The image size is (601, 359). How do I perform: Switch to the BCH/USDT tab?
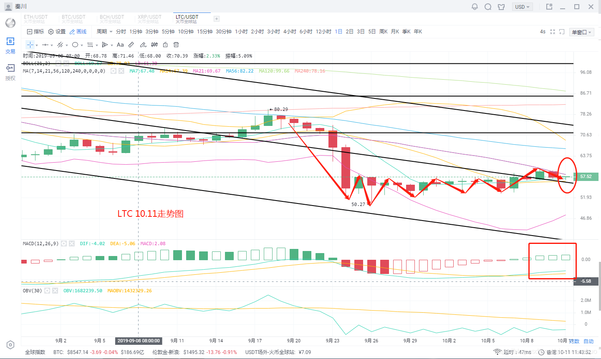[112, 19]
